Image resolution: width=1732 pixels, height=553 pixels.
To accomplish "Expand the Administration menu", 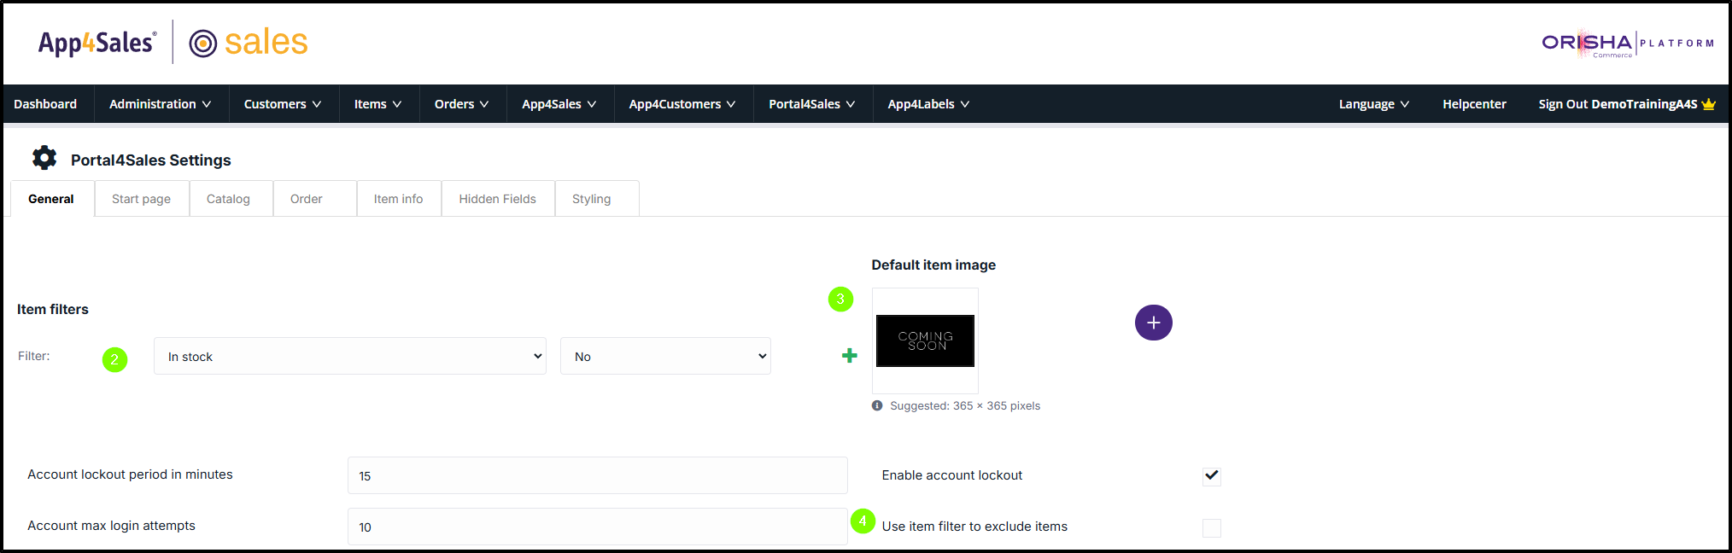I will (x=161, y=104).
